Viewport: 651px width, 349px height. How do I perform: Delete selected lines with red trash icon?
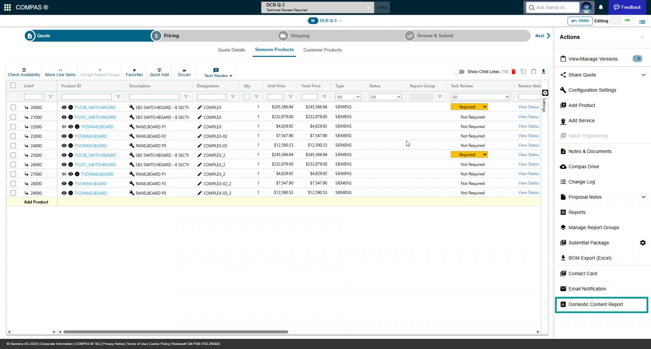(513, 72)
